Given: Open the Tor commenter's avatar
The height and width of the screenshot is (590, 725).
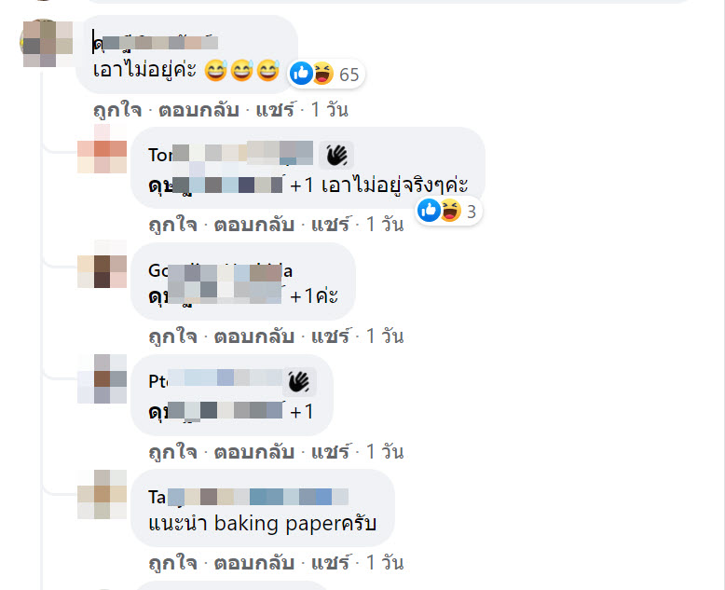Looking at the screenshot, I should (103, 148).
